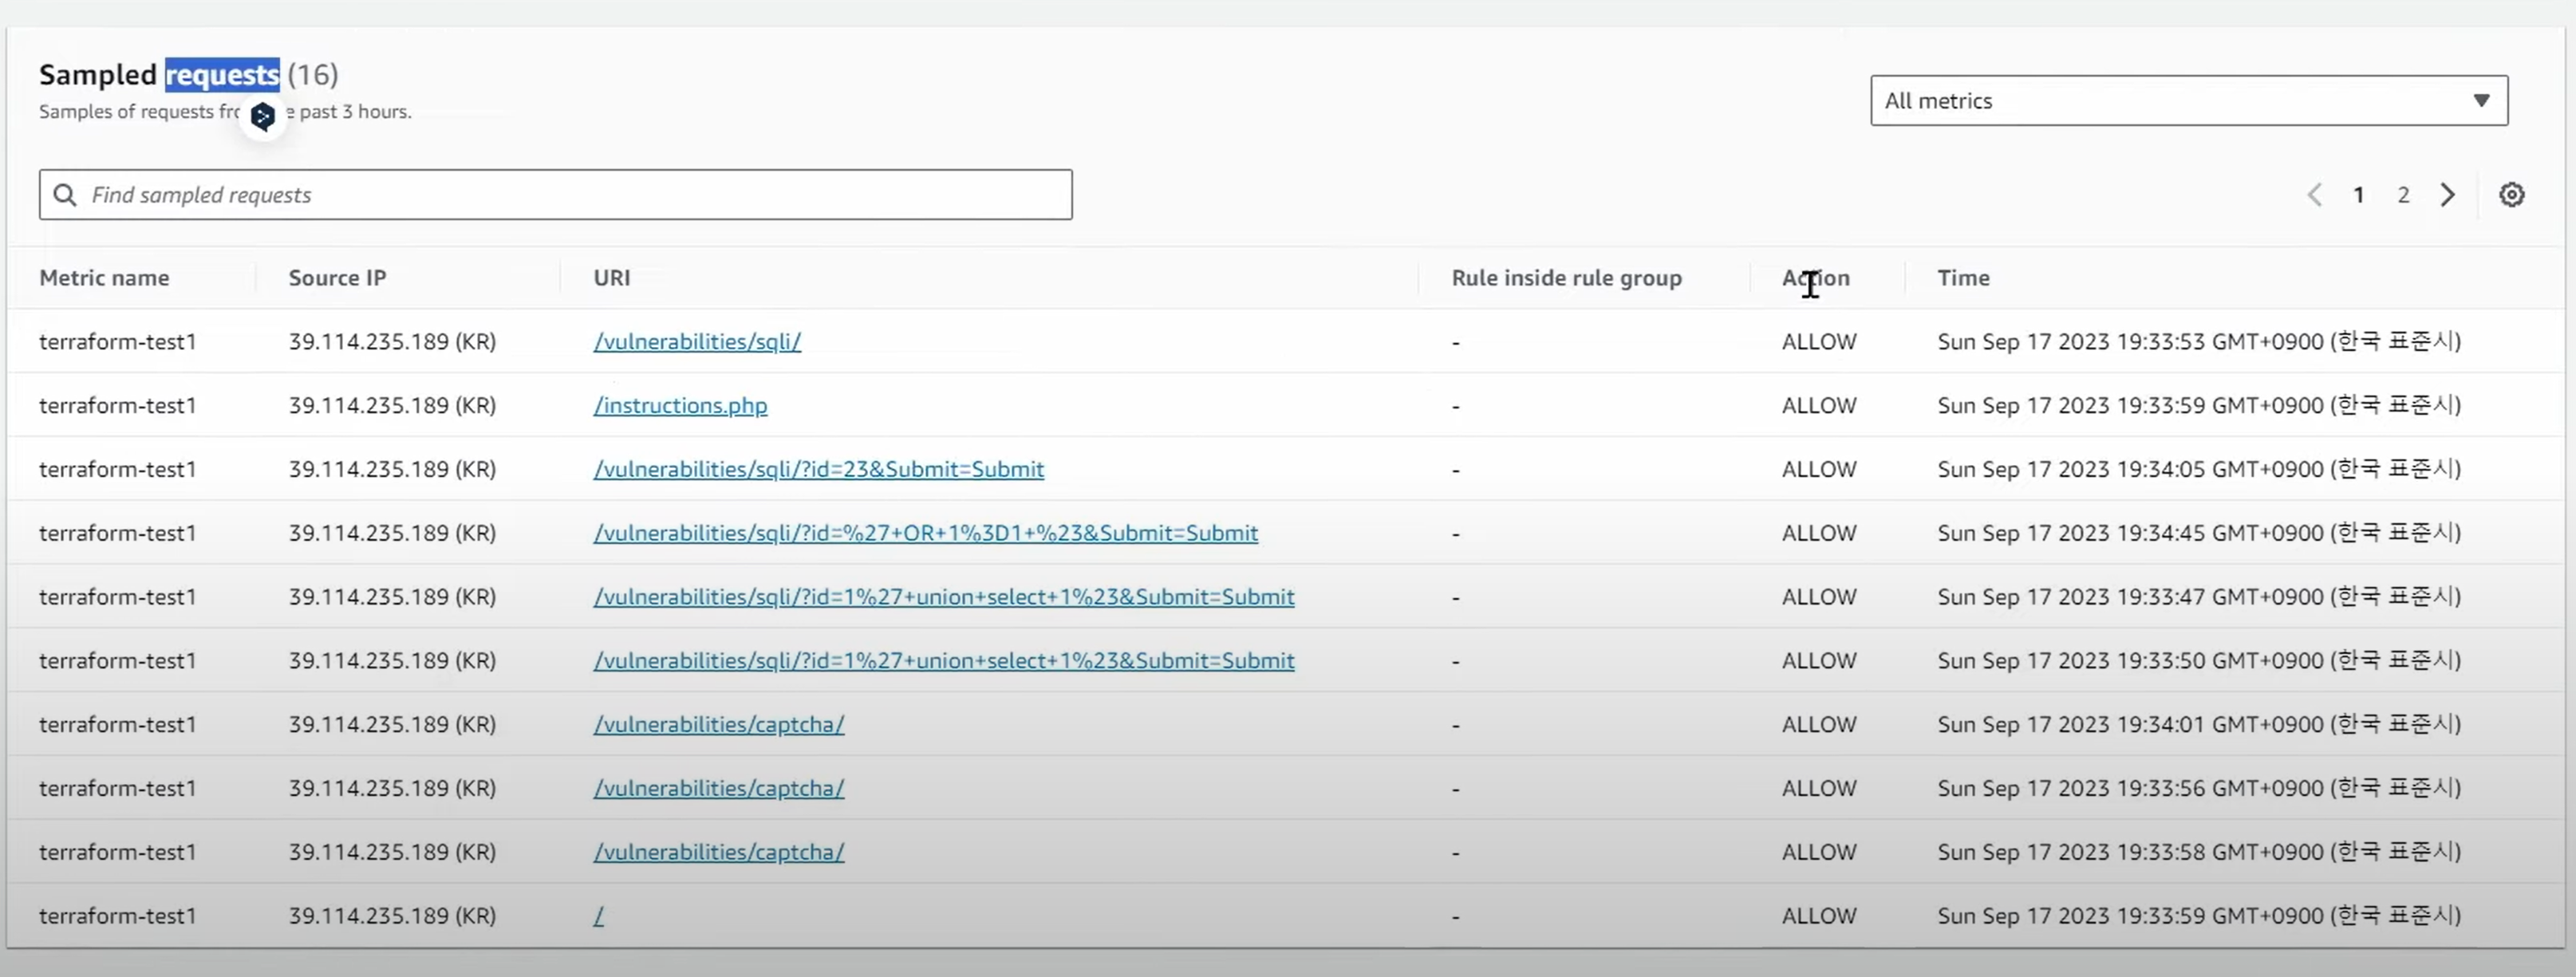Click the small hexagon badge near the subtitle
This screenshot has width=2576, height=977.
point(263,117)
